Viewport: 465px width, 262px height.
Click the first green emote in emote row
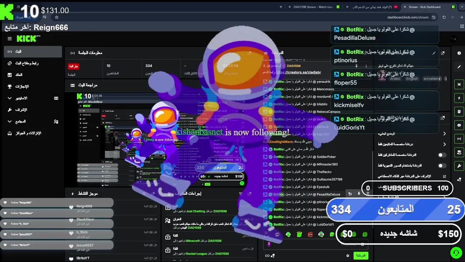click(x=288, y=234)
